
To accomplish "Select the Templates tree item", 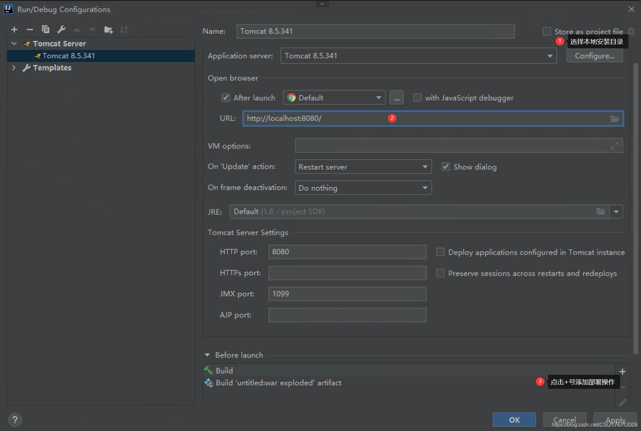I will (x=52, y=68).
